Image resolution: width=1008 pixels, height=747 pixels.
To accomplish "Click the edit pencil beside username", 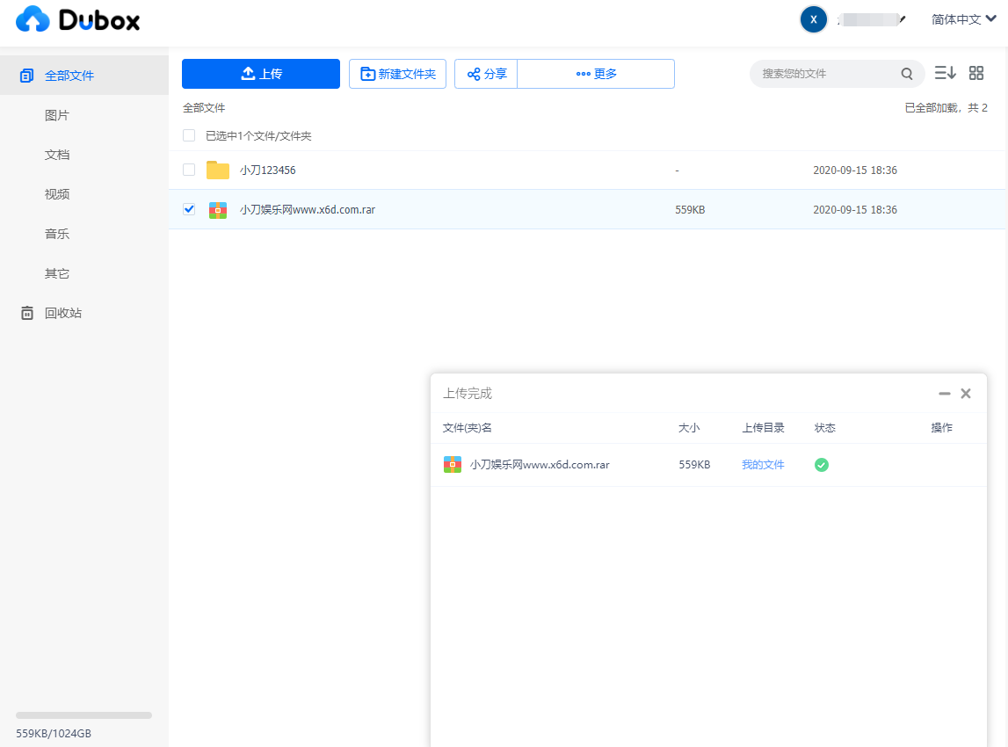I will coord(902,19).
